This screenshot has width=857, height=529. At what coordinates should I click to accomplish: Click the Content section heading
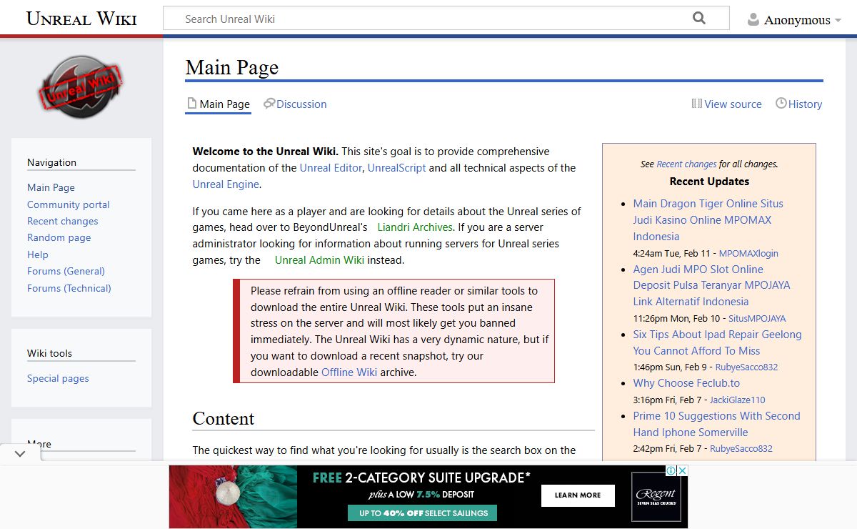tap(224, 419)
